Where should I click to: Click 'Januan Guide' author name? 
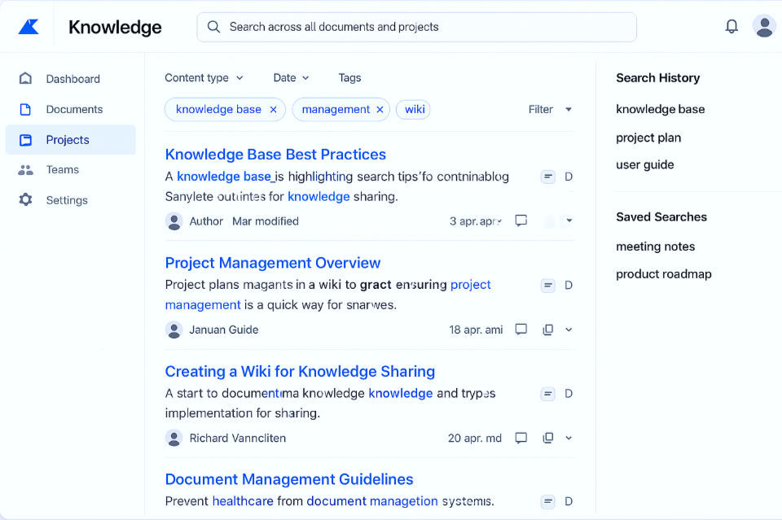pos(224,330)
